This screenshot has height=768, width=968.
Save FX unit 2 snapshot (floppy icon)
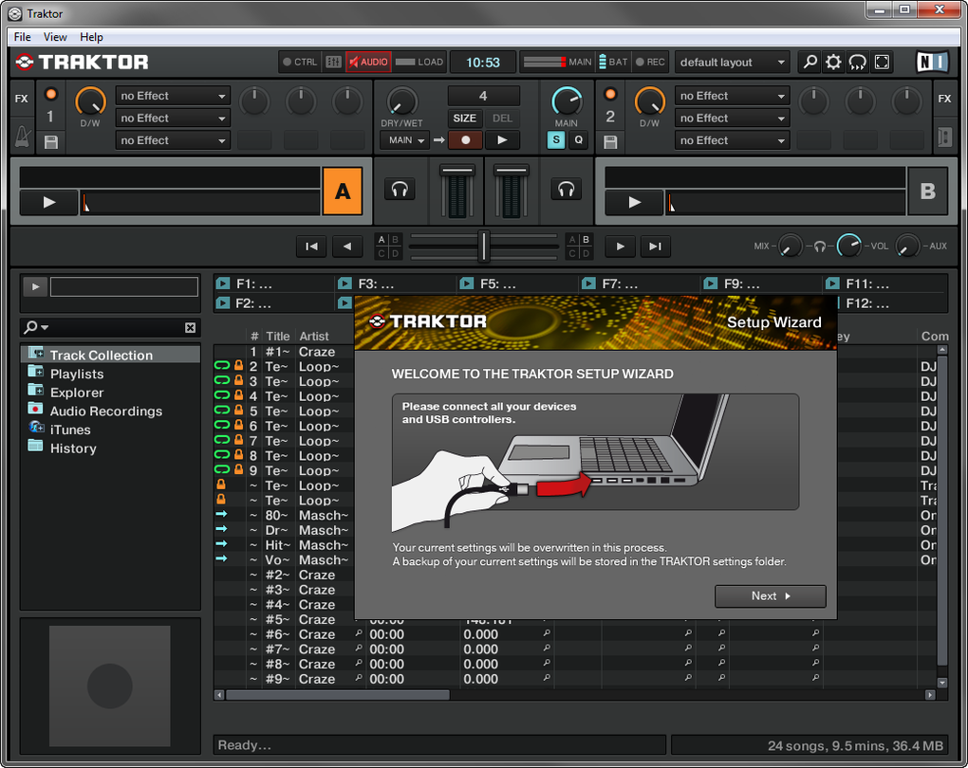coord(610,142)
